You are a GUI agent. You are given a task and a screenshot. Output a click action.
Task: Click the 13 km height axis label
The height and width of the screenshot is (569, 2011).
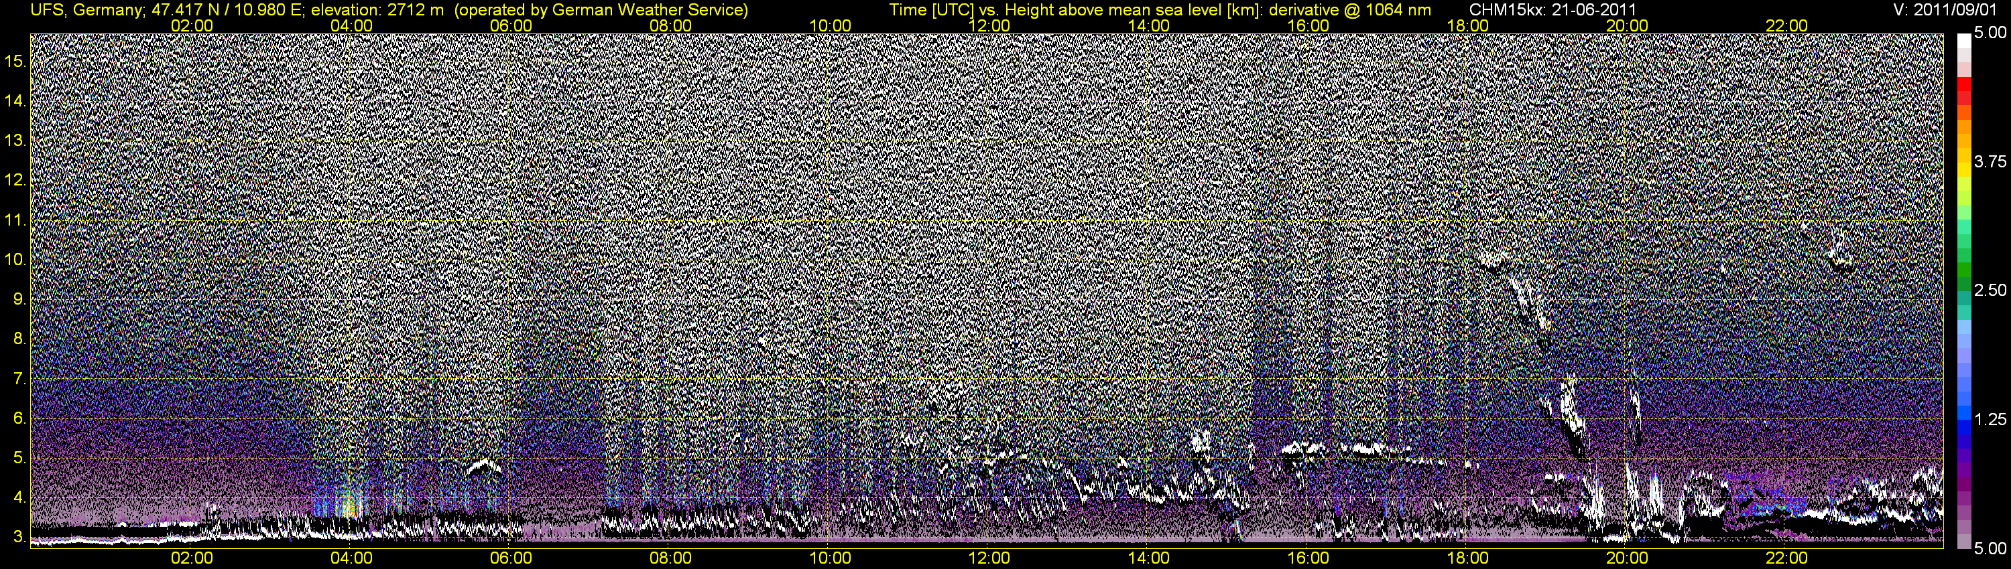click(x=15, y=141)
